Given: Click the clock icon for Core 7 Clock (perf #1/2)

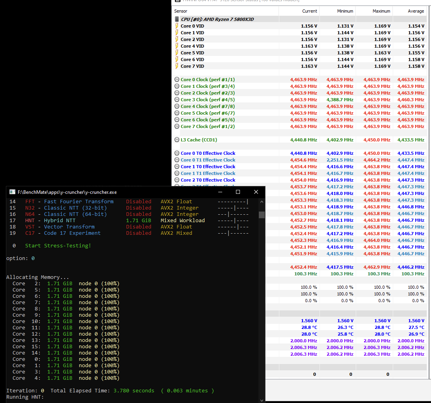Looking at the screenshot, I should point(177,126).
